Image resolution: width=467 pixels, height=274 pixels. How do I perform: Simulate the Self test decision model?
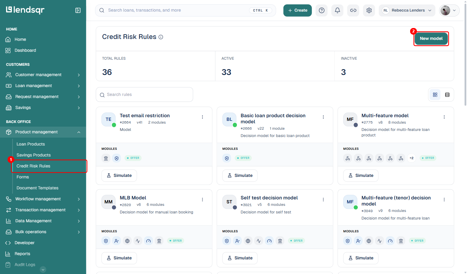[x=240, y=258]
